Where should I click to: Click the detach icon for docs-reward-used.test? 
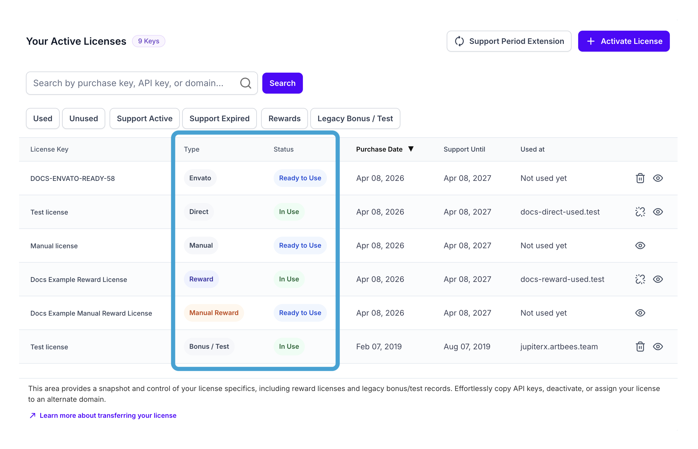[x=640, y=279]
